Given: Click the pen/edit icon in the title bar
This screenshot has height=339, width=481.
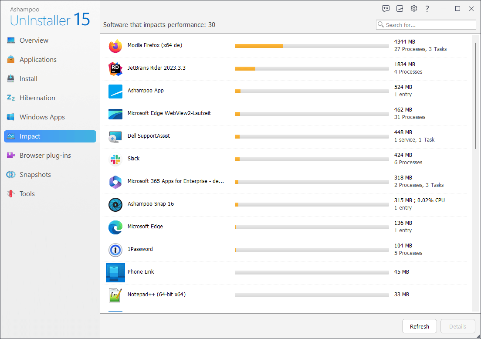Looking at the screenshot, I should click(400, 8).
